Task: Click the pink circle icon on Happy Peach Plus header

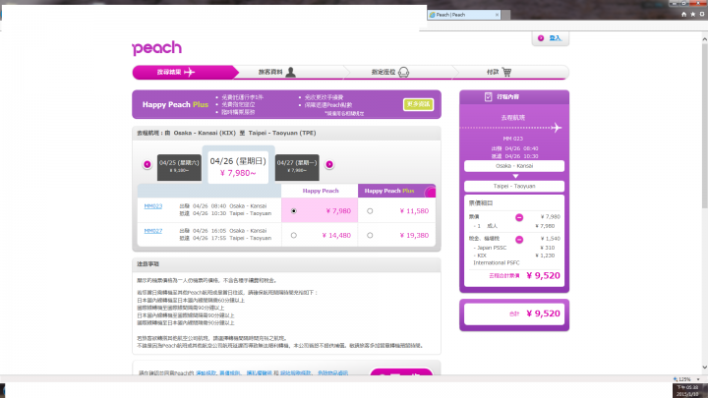Action: click(x=431, y=193)
